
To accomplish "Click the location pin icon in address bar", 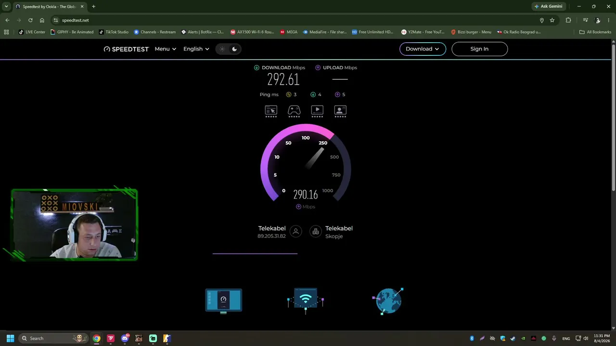I will coord(541,20).
